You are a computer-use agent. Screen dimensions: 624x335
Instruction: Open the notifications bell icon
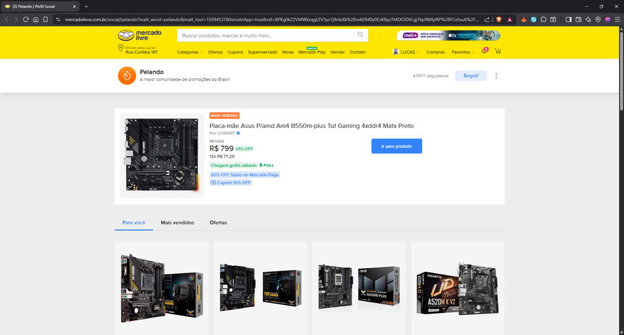tap(484, 51)
